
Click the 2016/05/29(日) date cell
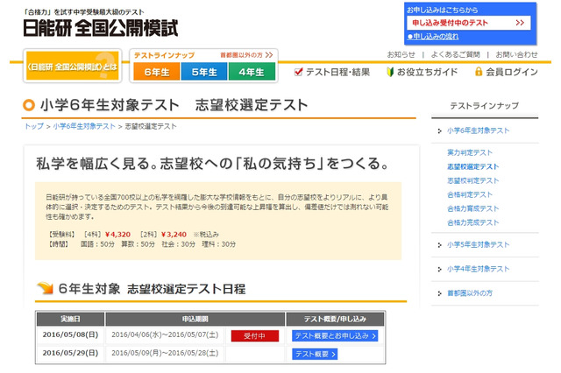(x=70, y=353)
